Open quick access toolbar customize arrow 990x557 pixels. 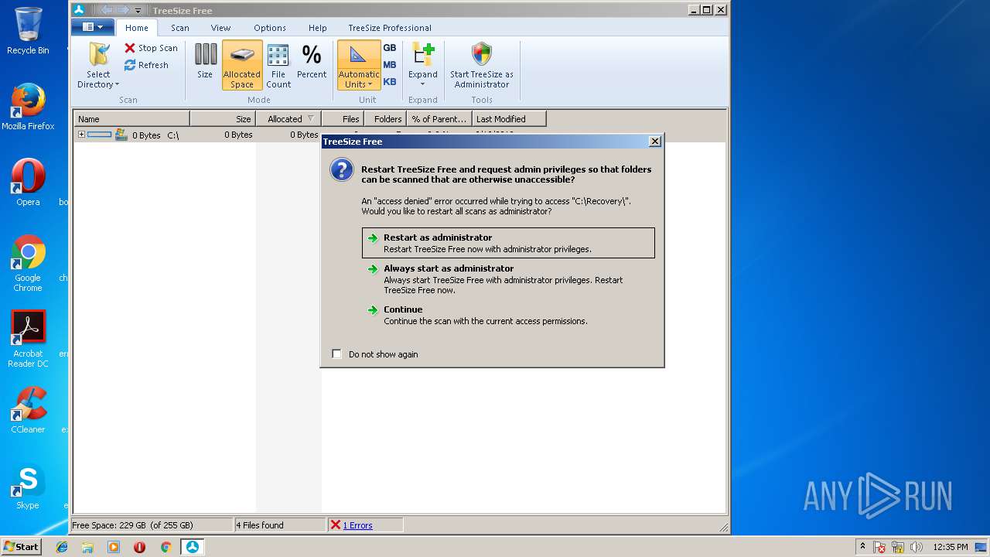tap(138, 10)
